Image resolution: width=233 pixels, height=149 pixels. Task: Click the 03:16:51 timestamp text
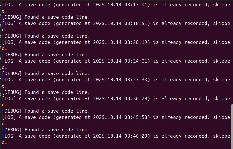136,24
